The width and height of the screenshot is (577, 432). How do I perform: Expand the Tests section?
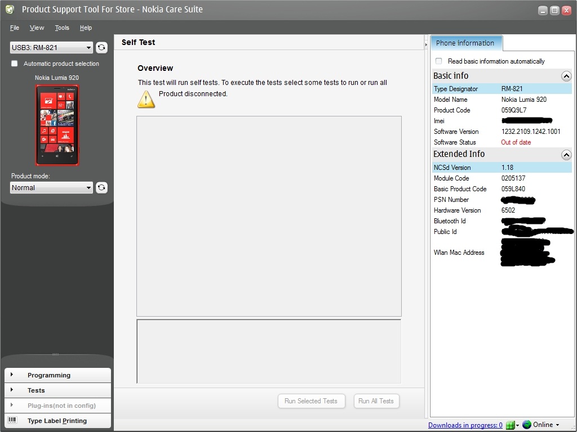click(58, 390)
